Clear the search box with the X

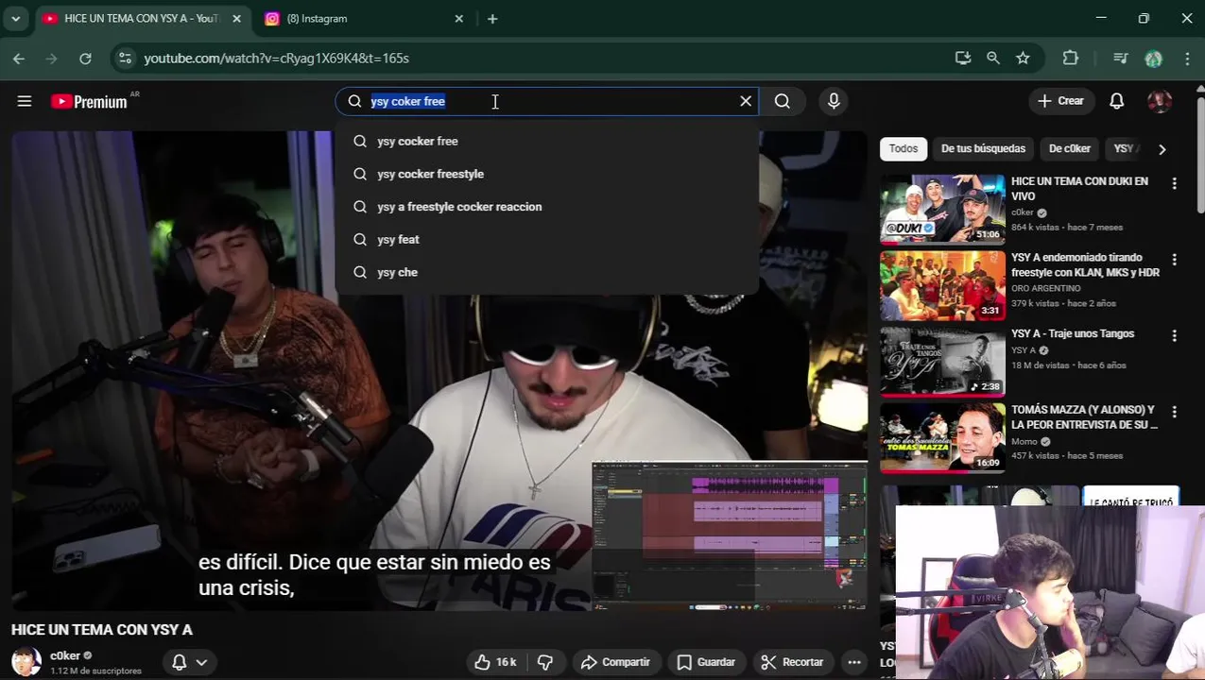pyautogui.click(x=746, y=101)
